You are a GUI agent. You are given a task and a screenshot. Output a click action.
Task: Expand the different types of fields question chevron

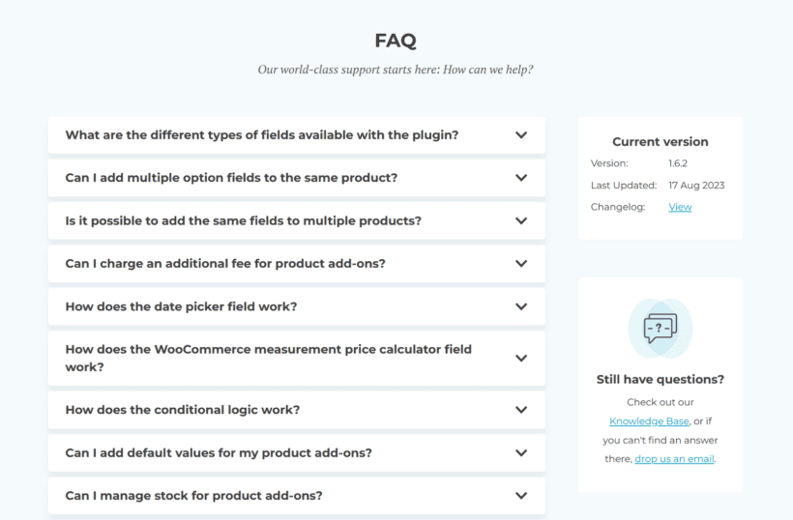click(521, 135)
